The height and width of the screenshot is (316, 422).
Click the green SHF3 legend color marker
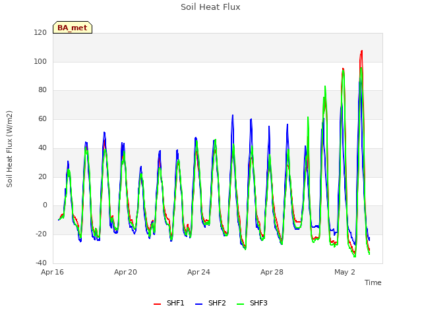[240, 304]
